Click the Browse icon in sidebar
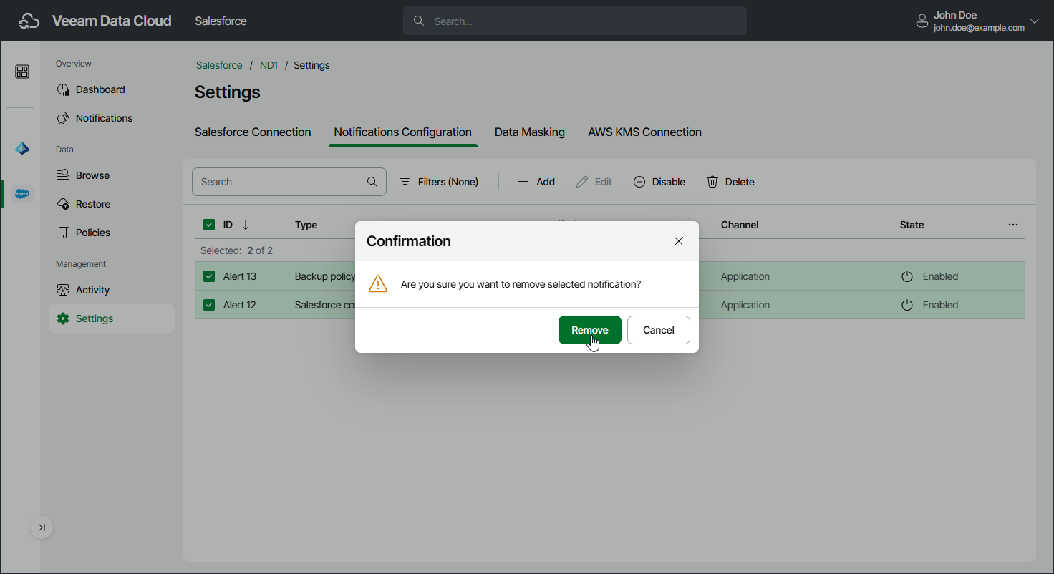This screenshot has width=1054, height=574. tap(63, 175)
